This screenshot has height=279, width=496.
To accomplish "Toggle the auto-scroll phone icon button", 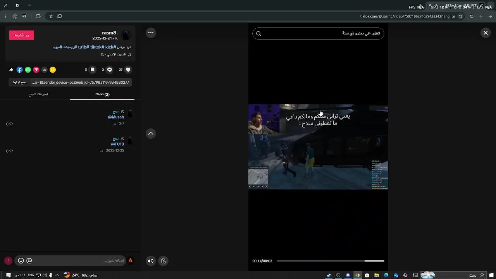I will pos(163,261).
